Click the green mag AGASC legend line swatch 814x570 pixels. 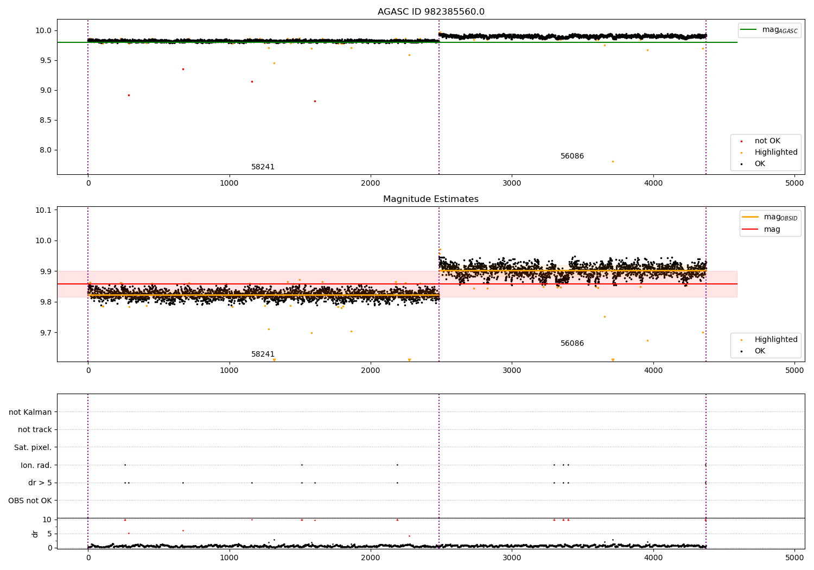(x=749, y=30)
